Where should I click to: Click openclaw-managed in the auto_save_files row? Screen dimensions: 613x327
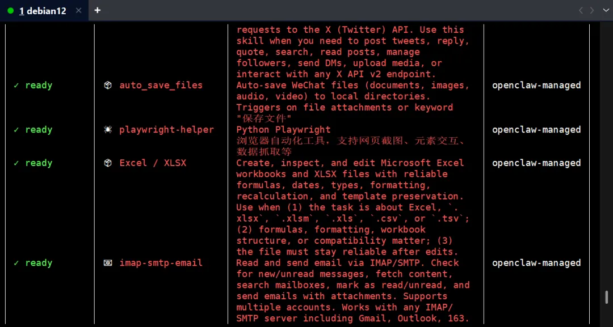pos(536,85)
